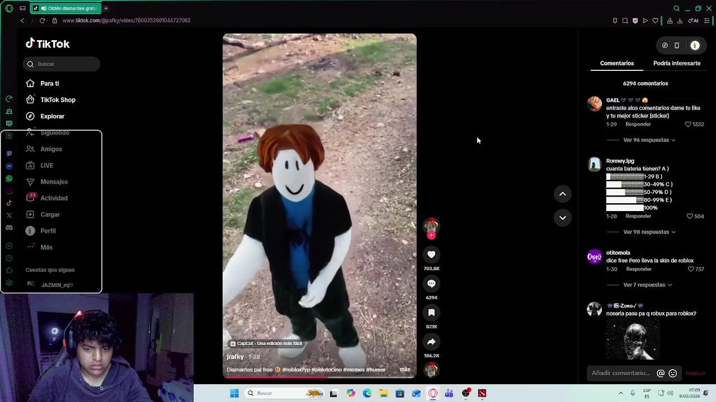Open Windows Start menu

234,393
